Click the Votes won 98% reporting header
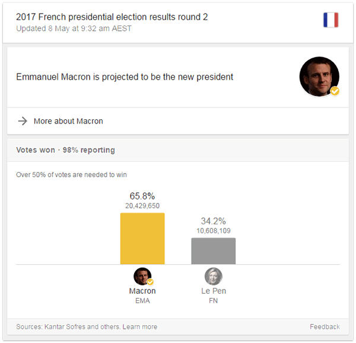Image resolution: width=356 pixels, height=343 pixels. click(65, 150)
